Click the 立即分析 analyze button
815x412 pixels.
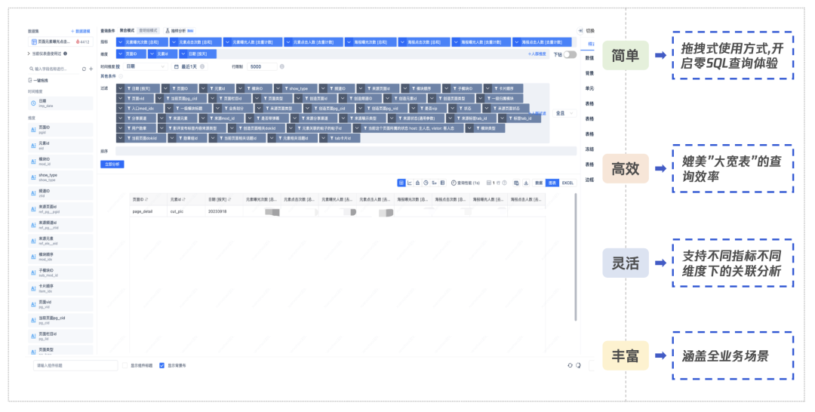coord(112,164)
